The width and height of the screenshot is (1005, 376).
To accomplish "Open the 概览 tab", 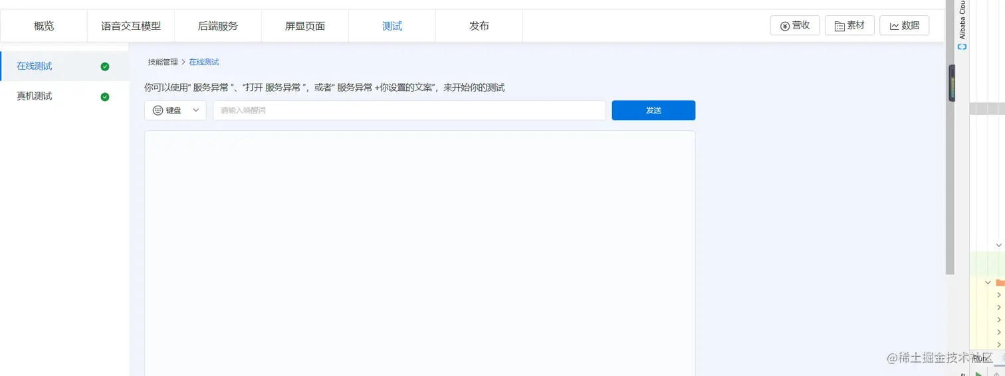I will point(44,26).
